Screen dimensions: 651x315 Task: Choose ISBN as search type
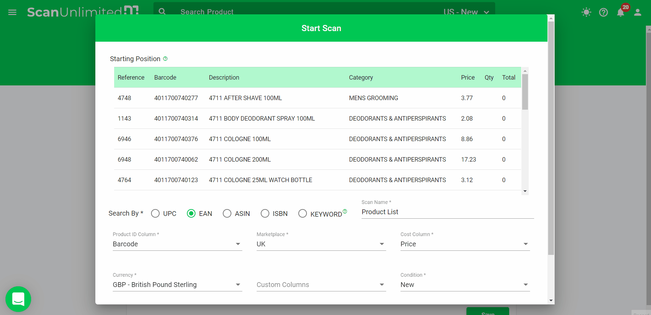[265, 214]
